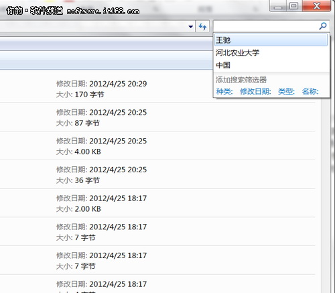The height and width of the screenshot is (293, 335).
Task: Open the address bar history dropdown arrow
Action: coord(190,27)
